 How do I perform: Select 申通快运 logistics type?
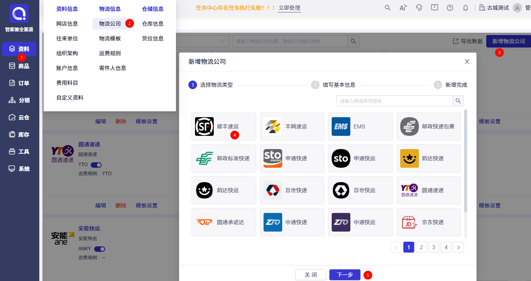click(x=360, y=158)
